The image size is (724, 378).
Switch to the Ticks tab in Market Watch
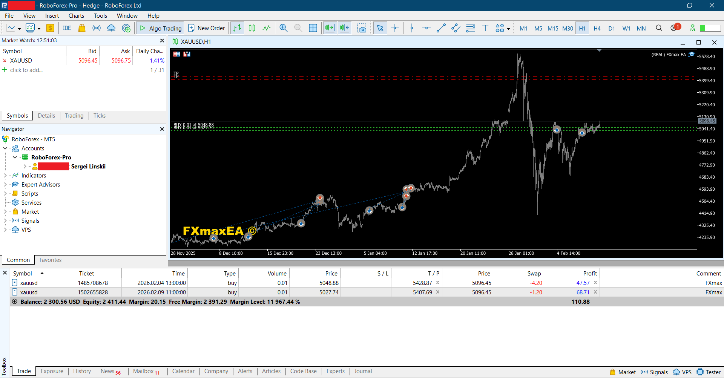(100, 116)
